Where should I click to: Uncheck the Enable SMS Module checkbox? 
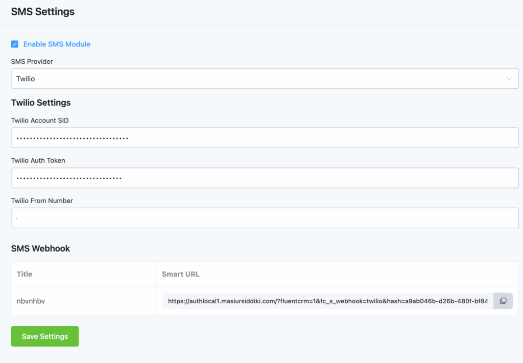coord(15,44)
